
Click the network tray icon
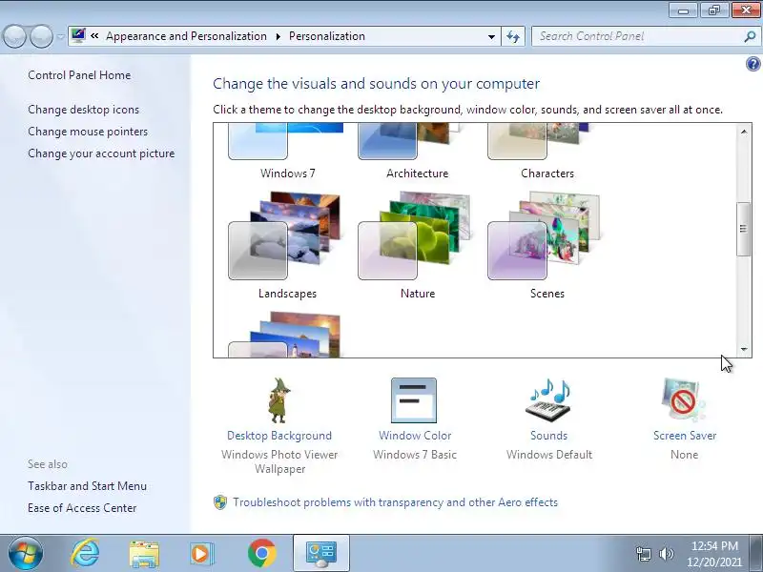(643, 554)
